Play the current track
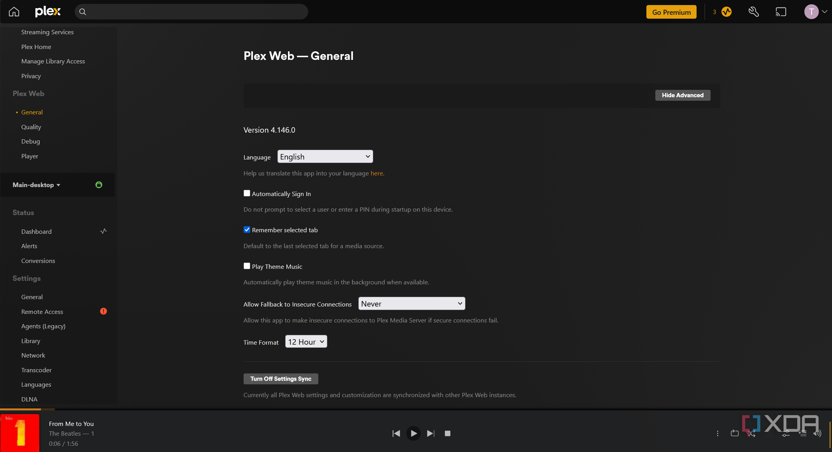 [x=413, y=433]
